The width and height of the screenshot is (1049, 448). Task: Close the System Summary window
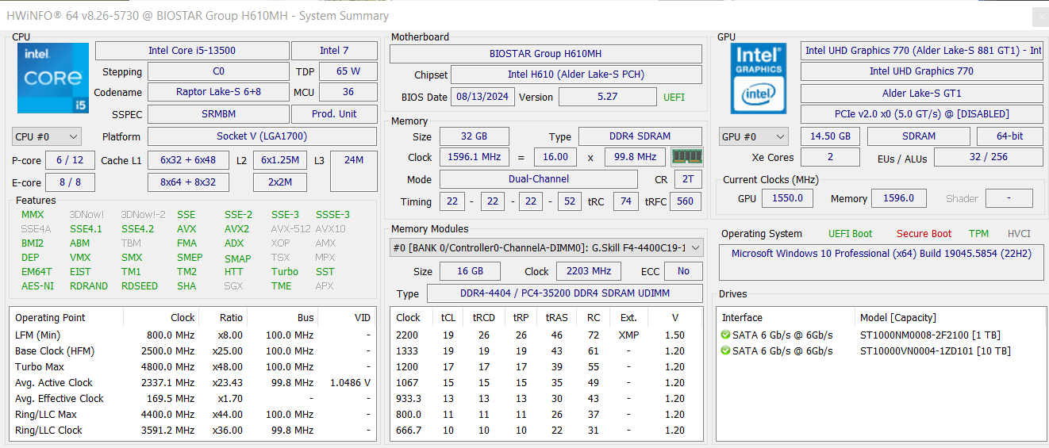pyautogui.click(x=1039, y=17)
